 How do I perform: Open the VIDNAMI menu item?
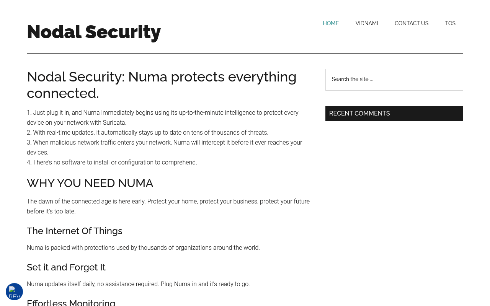click(x=367, y=23)
